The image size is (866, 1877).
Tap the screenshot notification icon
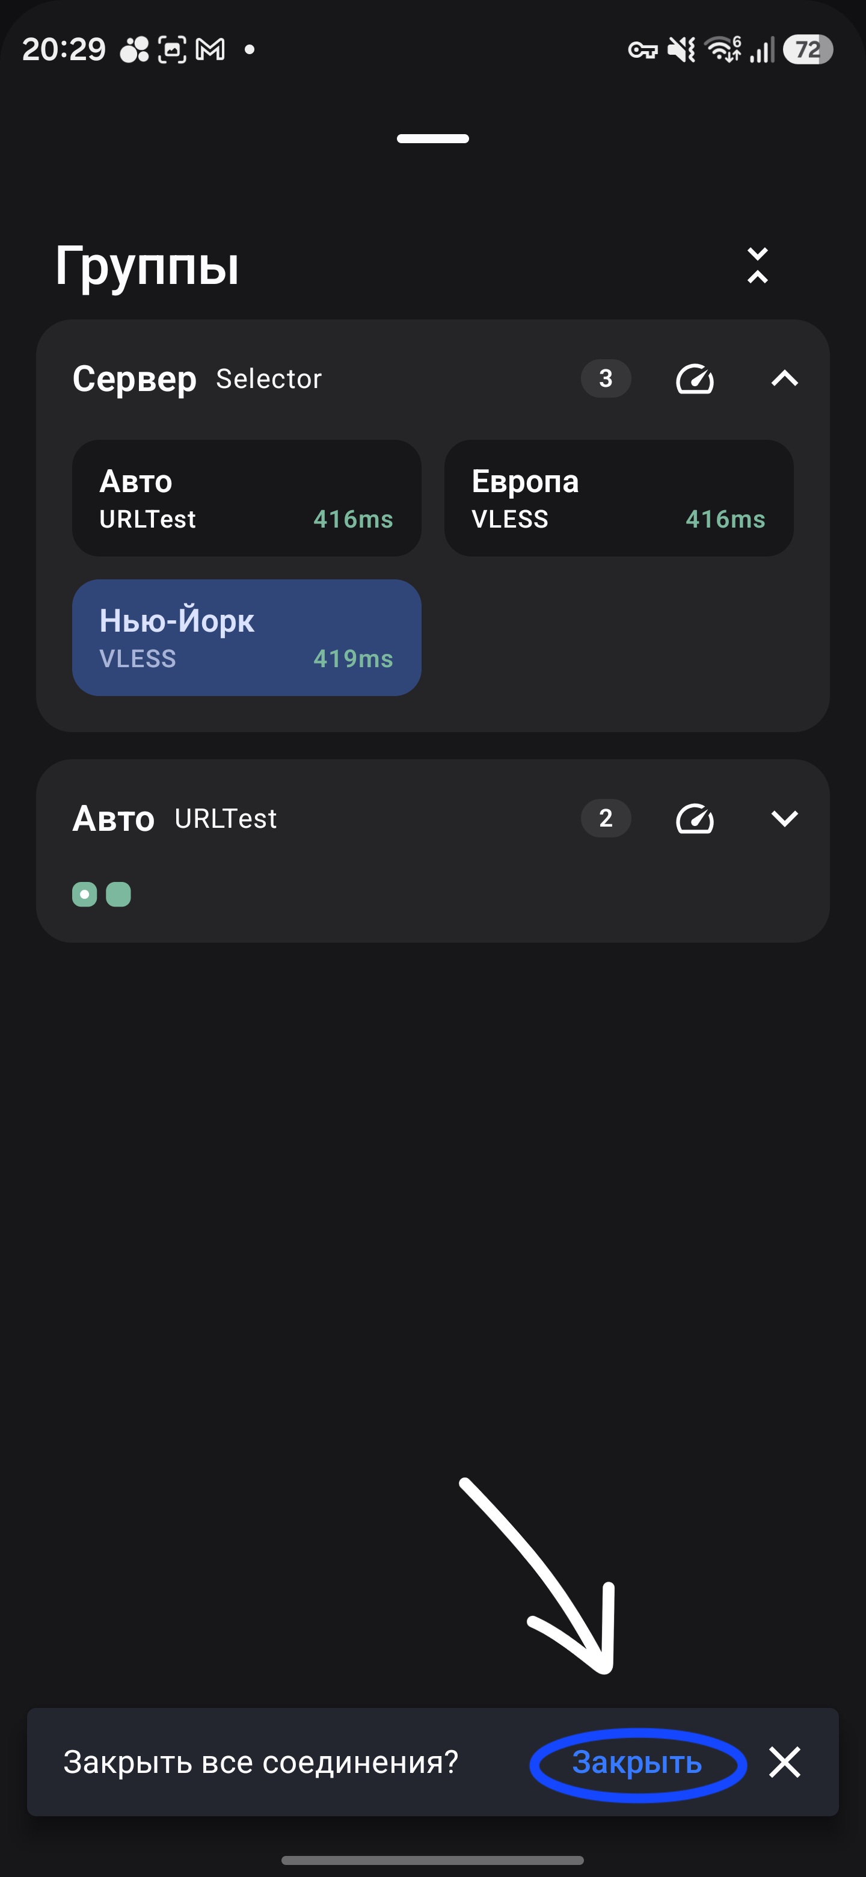click(173, 49)
